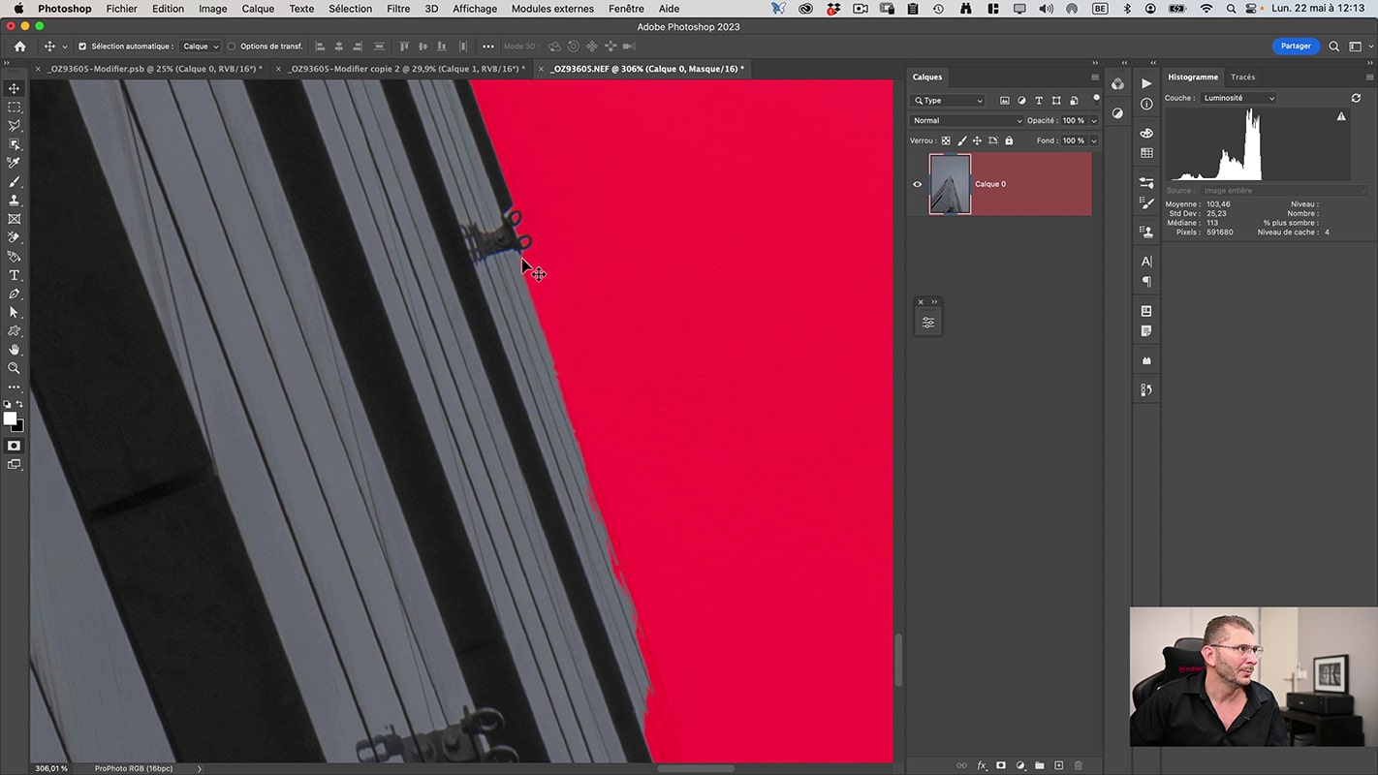Viewport: 1378px width, 775px height.
Task: Select the Pen tool
Action: click(x=14, y=294)
